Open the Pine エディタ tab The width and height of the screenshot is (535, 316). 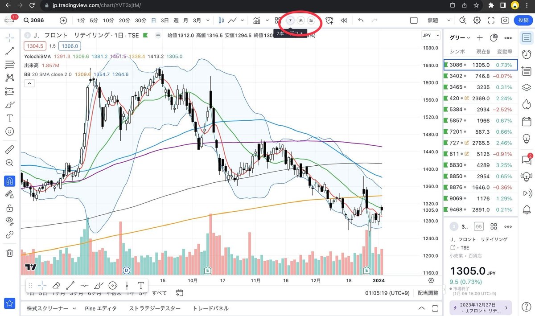(x=101, y=308)
